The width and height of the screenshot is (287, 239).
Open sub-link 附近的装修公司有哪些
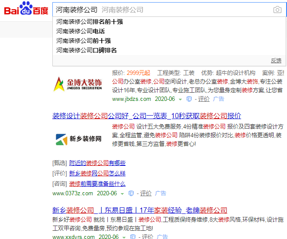[97, 163]
